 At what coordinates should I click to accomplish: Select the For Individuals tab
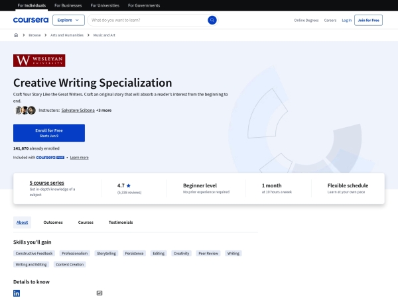tap(32, 5)
